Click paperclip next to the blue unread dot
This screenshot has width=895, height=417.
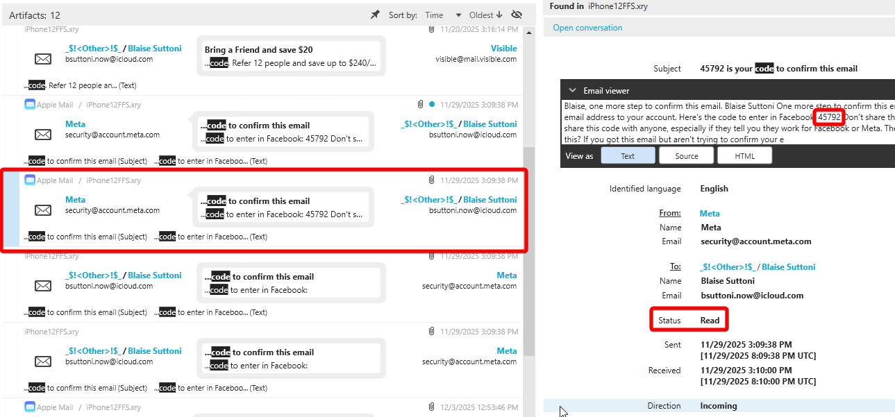(420, 105)
